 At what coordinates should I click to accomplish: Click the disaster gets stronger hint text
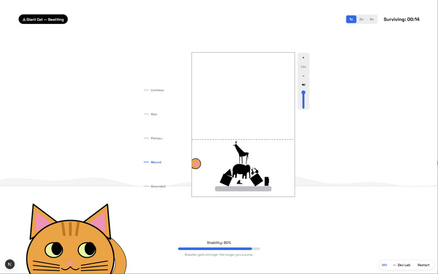pos(219,255)
